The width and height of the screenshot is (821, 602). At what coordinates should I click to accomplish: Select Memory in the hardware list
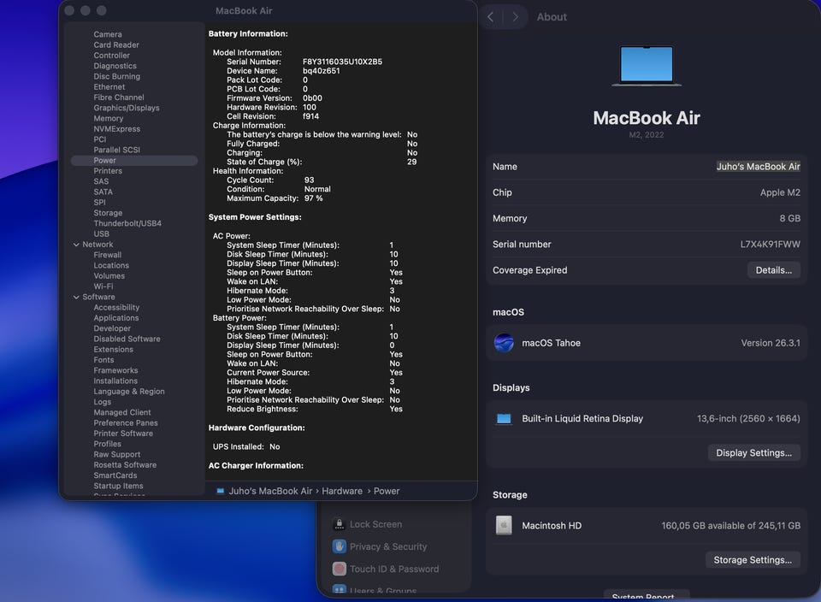click(109, 119)
